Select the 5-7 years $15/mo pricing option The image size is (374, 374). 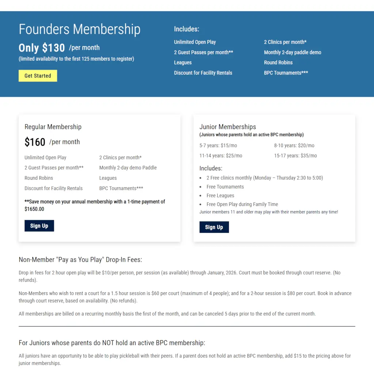click(x=218, y=145)
